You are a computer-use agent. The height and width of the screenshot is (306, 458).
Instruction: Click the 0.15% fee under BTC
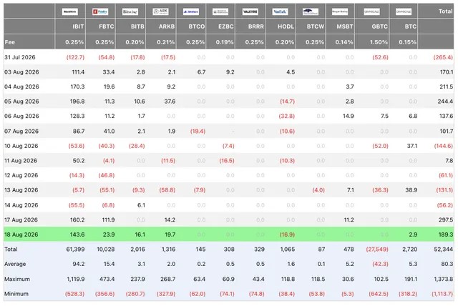(408, 42)
